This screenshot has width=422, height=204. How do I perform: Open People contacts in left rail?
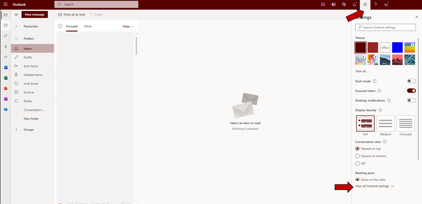(x=5, y=36)
